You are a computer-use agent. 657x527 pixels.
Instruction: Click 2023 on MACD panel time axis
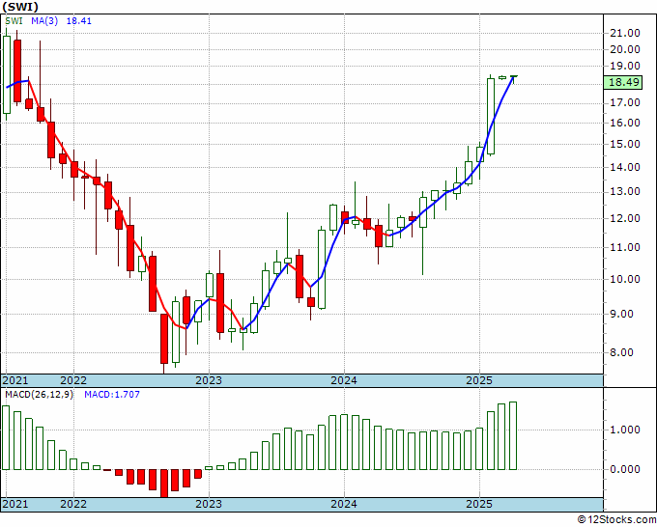pyautogui.click(x=209, y=504)
